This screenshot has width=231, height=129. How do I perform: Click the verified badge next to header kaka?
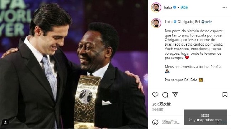point(175,7)
